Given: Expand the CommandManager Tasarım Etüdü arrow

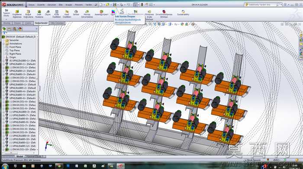Looking at the screenshot, I should [x=6, y=19].
